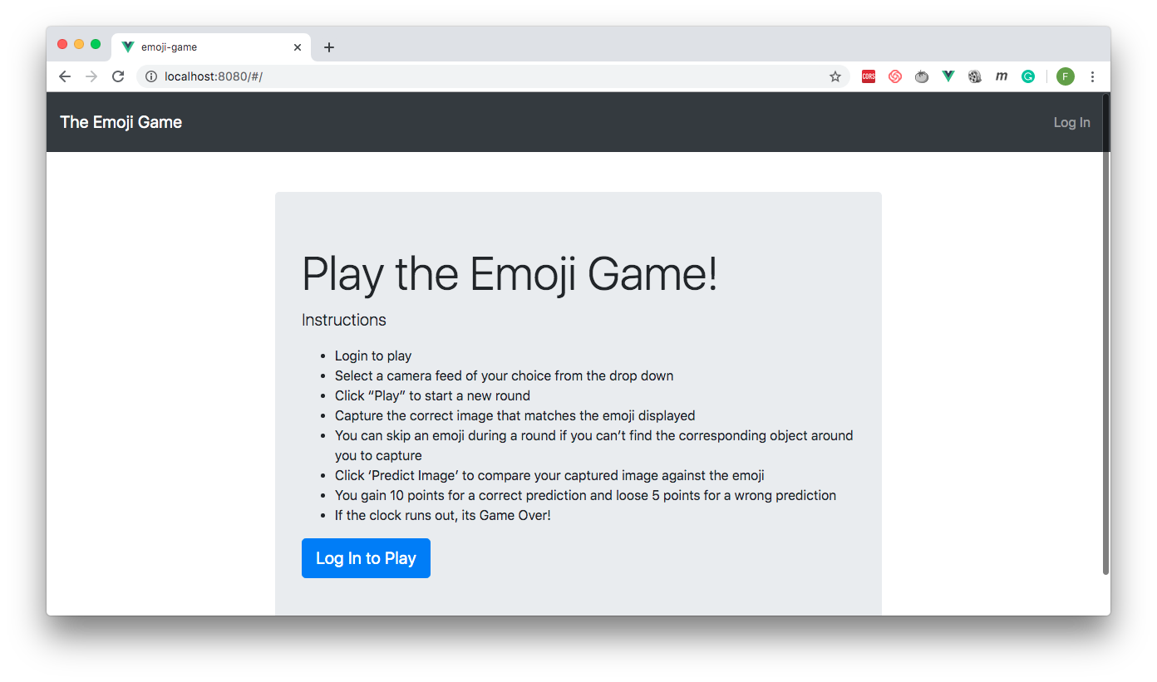Open the Chrome three-dot menu

tap(1092, 76)
